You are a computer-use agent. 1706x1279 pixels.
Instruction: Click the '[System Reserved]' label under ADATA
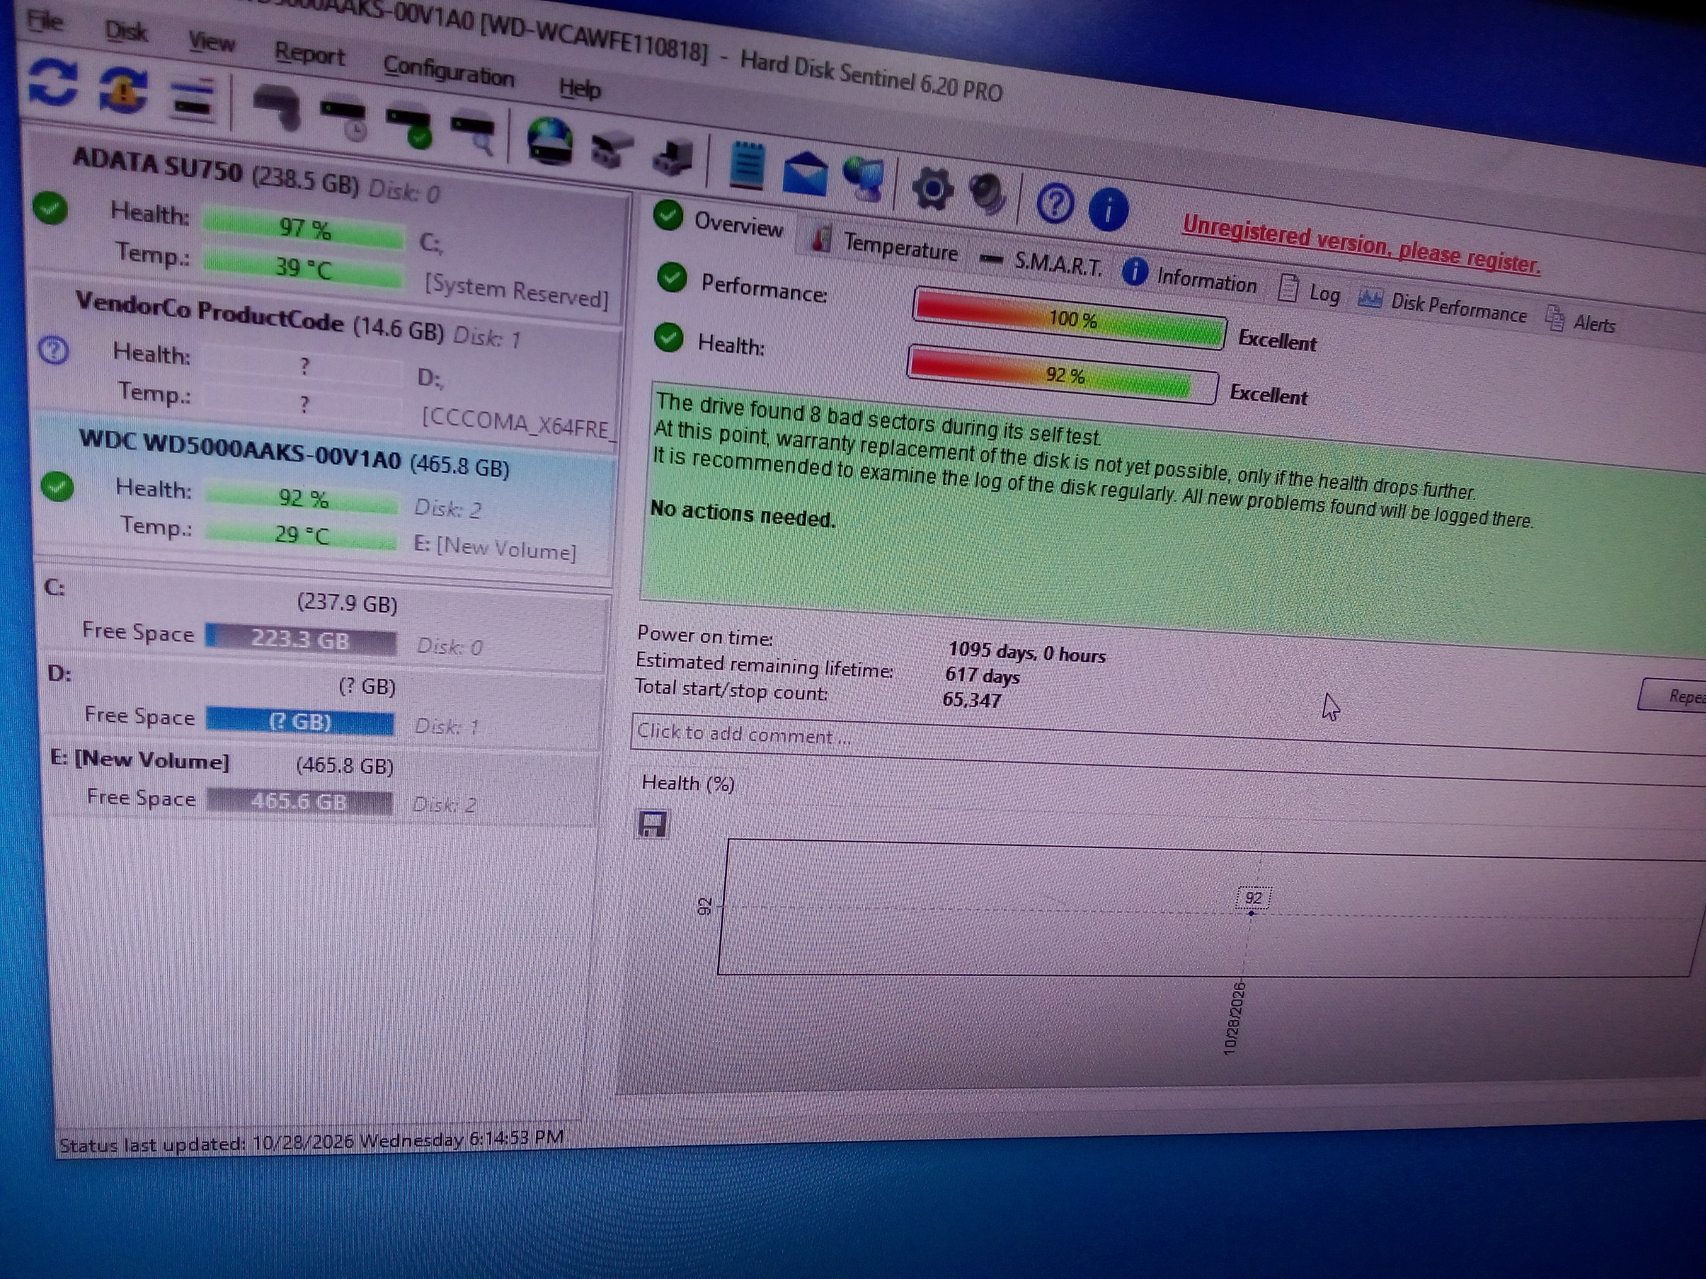(x=516, y=291)
